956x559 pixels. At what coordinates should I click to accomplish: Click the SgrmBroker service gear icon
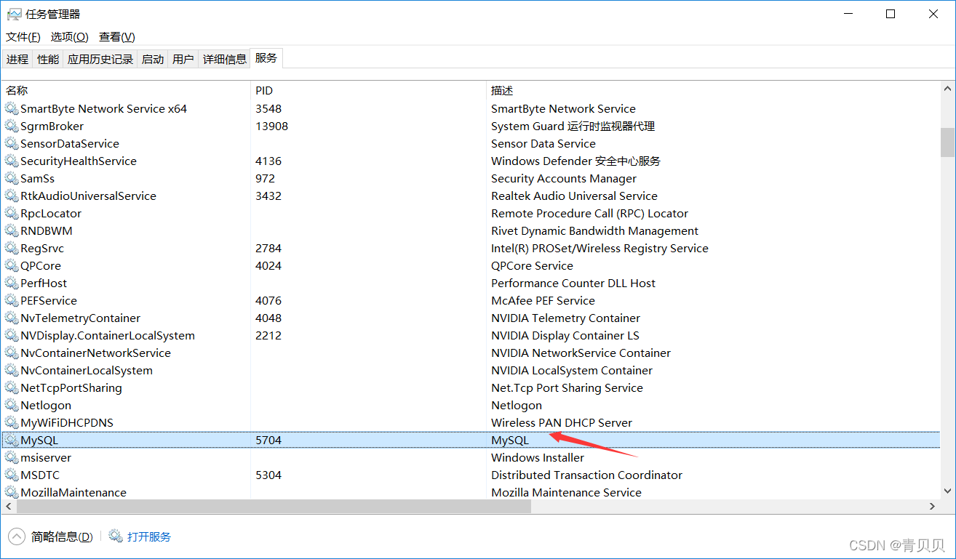click(x=11, y=126)
